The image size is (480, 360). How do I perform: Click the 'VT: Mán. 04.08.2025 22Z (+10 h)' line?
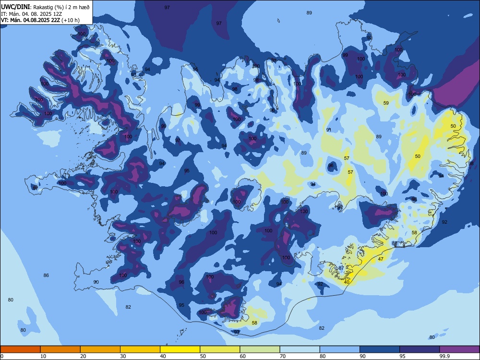point(40,20)
